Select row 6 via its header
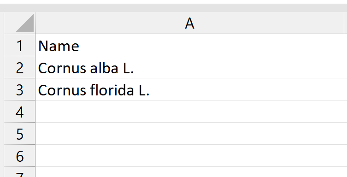The width and height of the screenshot is (347, 177). pyautogui.click(x=19, y=156)
